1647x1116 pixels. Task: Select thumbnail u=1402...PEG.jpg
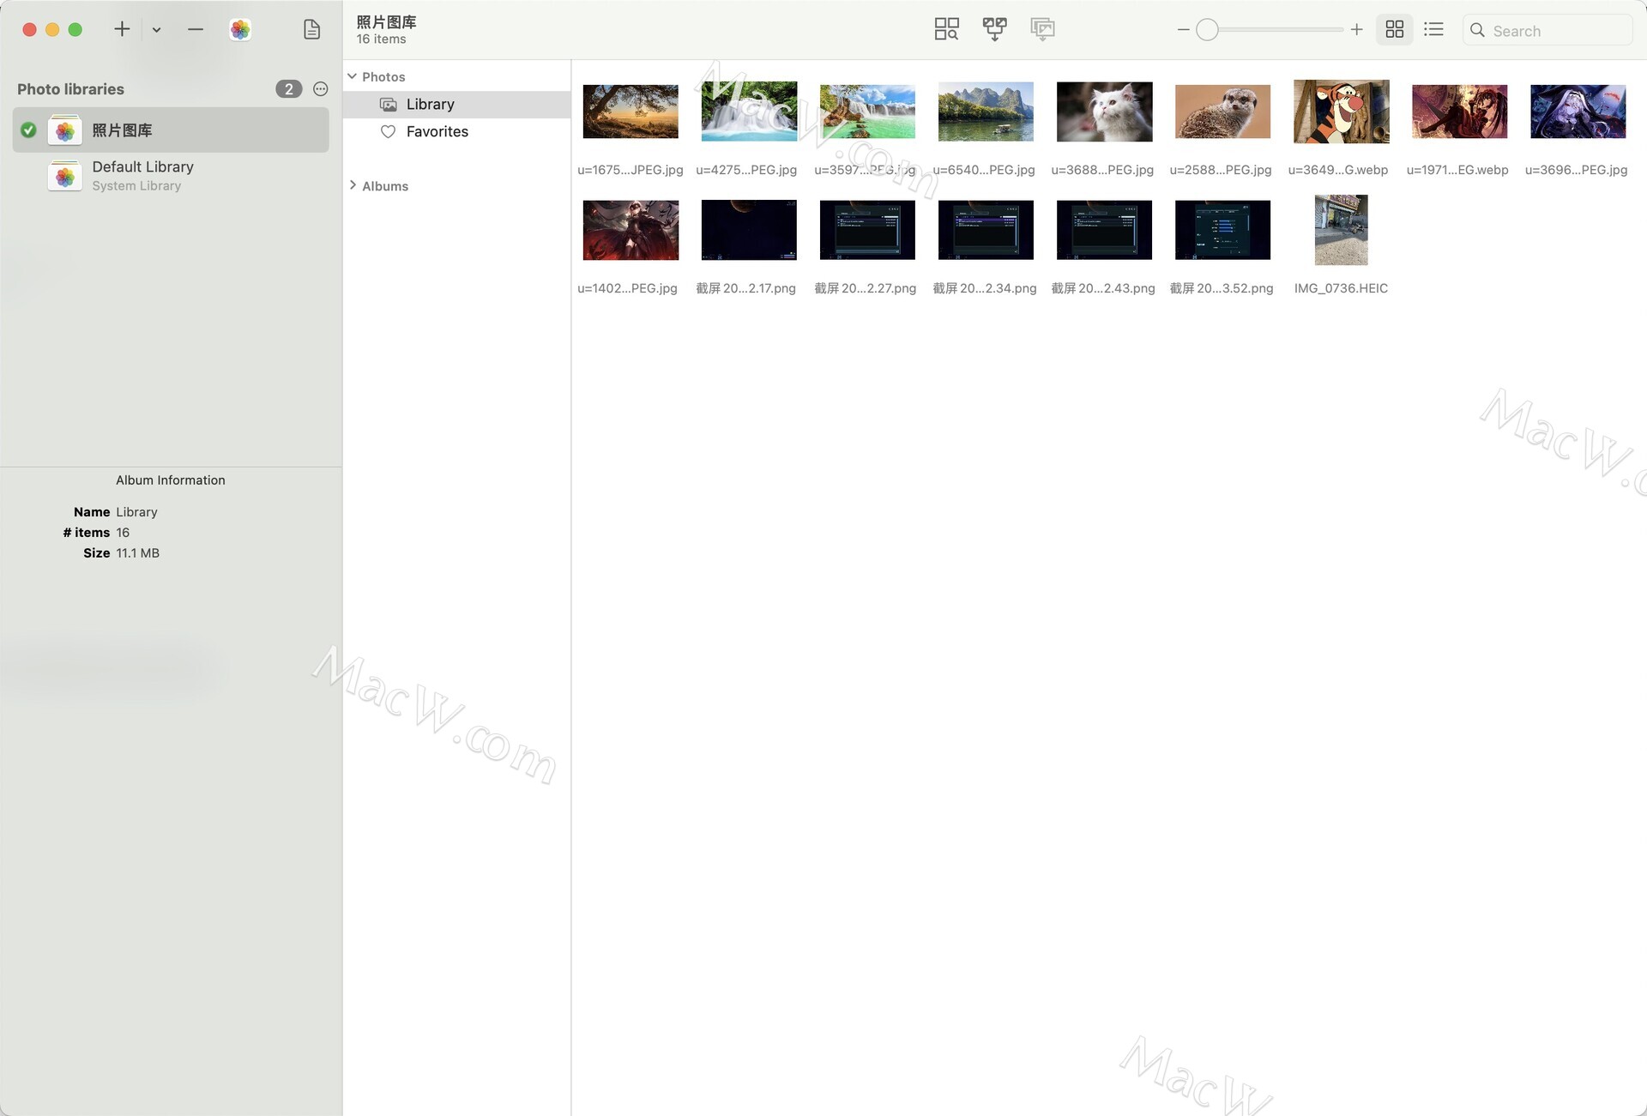coord(630,230)
